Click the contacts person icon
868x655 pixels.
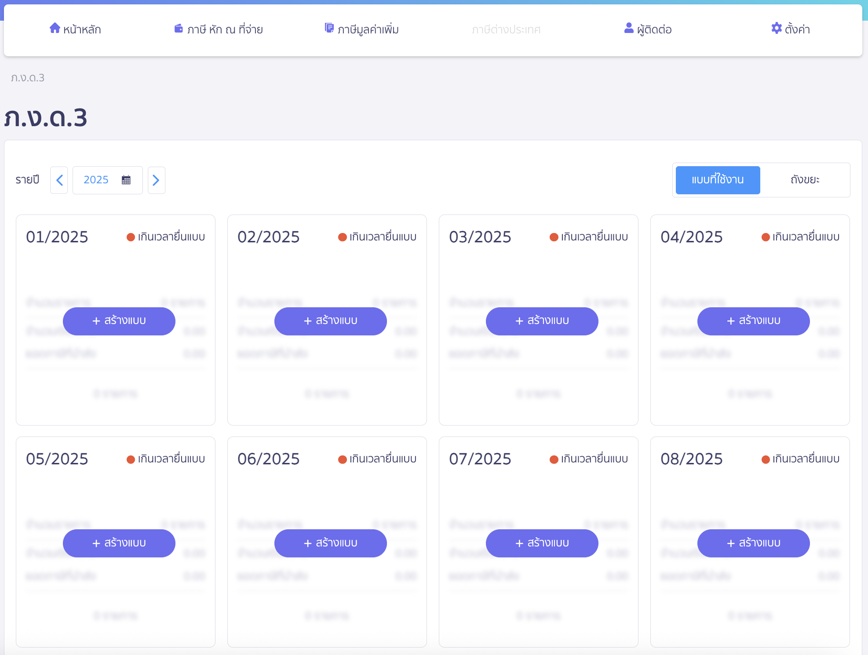(x=629, y=28)
